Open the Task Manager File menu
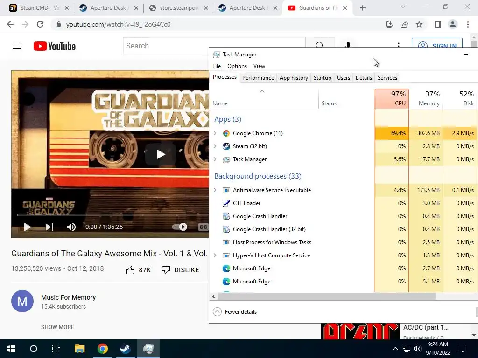Viewport: 478px width, 358px height. (x=217, y=66)
